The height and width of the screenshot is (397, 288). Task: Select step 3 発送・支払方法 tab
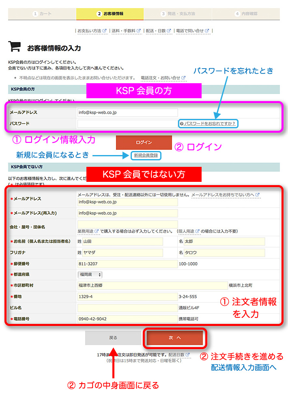(178, 14)
